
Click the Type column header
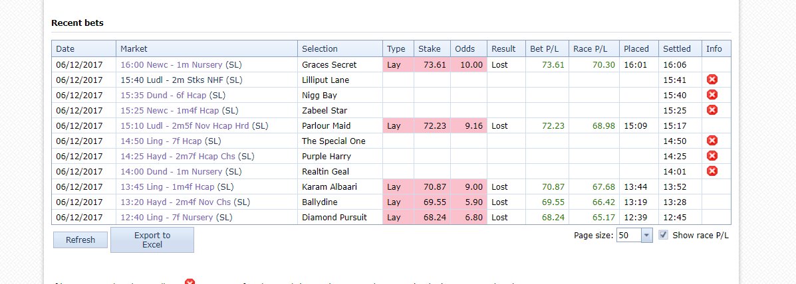(x=398, y=48)
